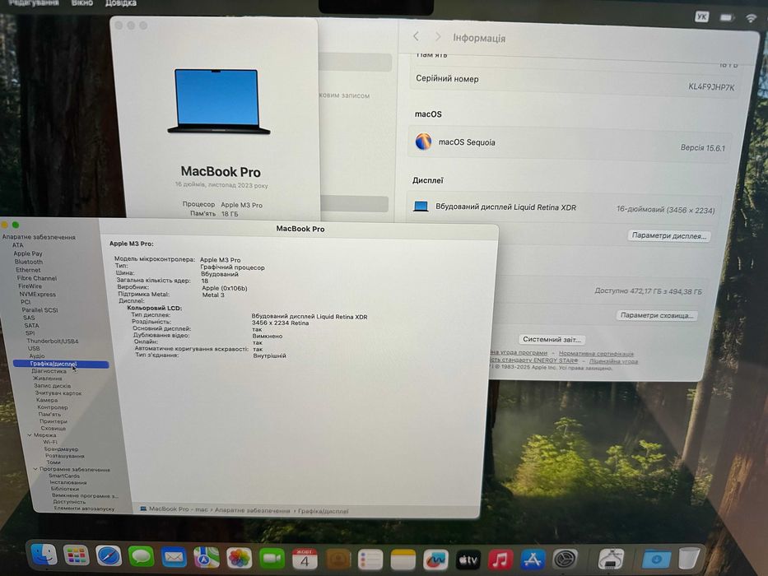Screen dimensions: 768x576
Task: Click Апаратне забезпечення heading
Action: pyautogui.click(x=39, y=237)
